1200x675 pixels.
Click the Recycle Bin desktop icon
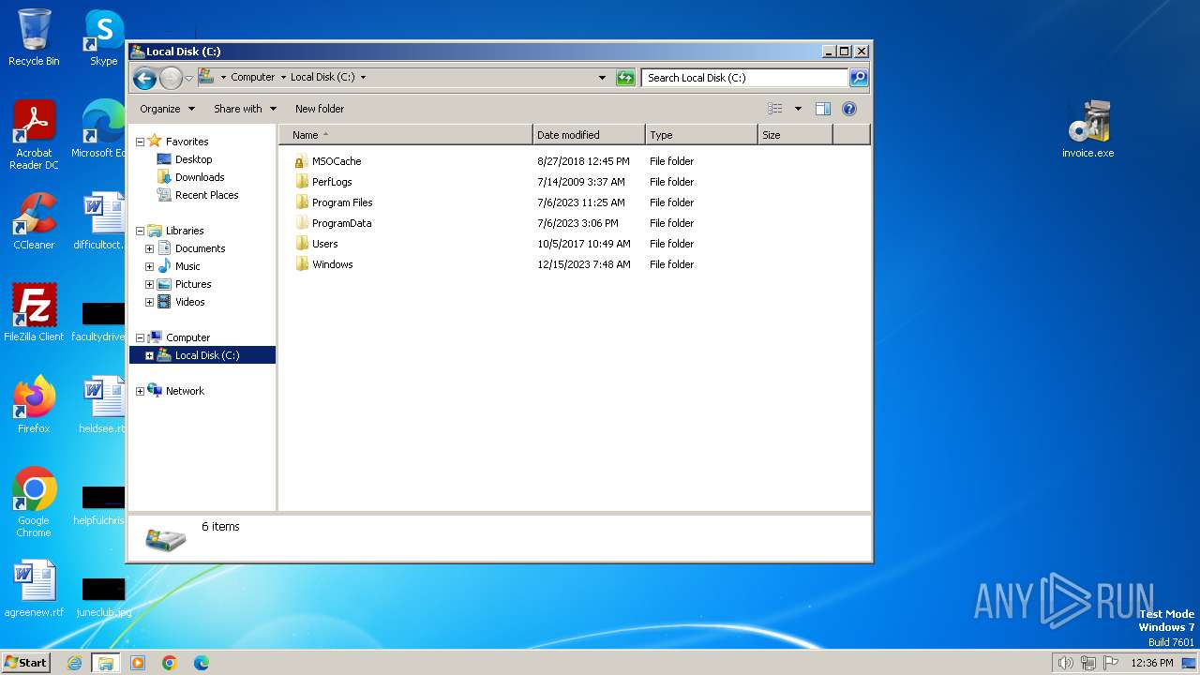pyautogui.click(x=34, y=37)
